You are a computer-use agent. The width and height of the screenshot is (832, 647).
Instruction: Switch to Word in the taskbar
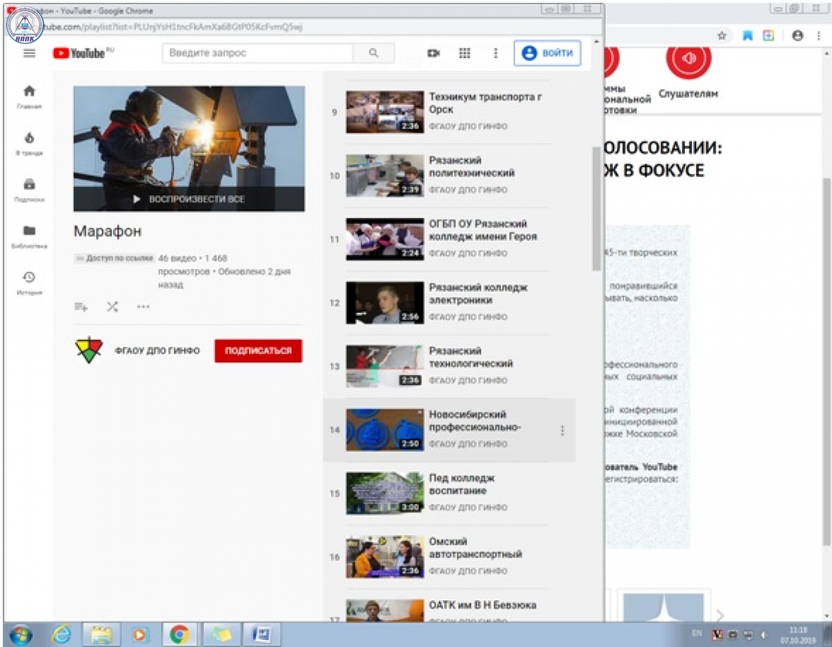coord(262,634)
